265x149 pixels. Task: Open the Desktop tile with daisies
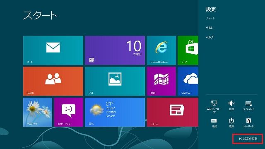coord(38,112)
